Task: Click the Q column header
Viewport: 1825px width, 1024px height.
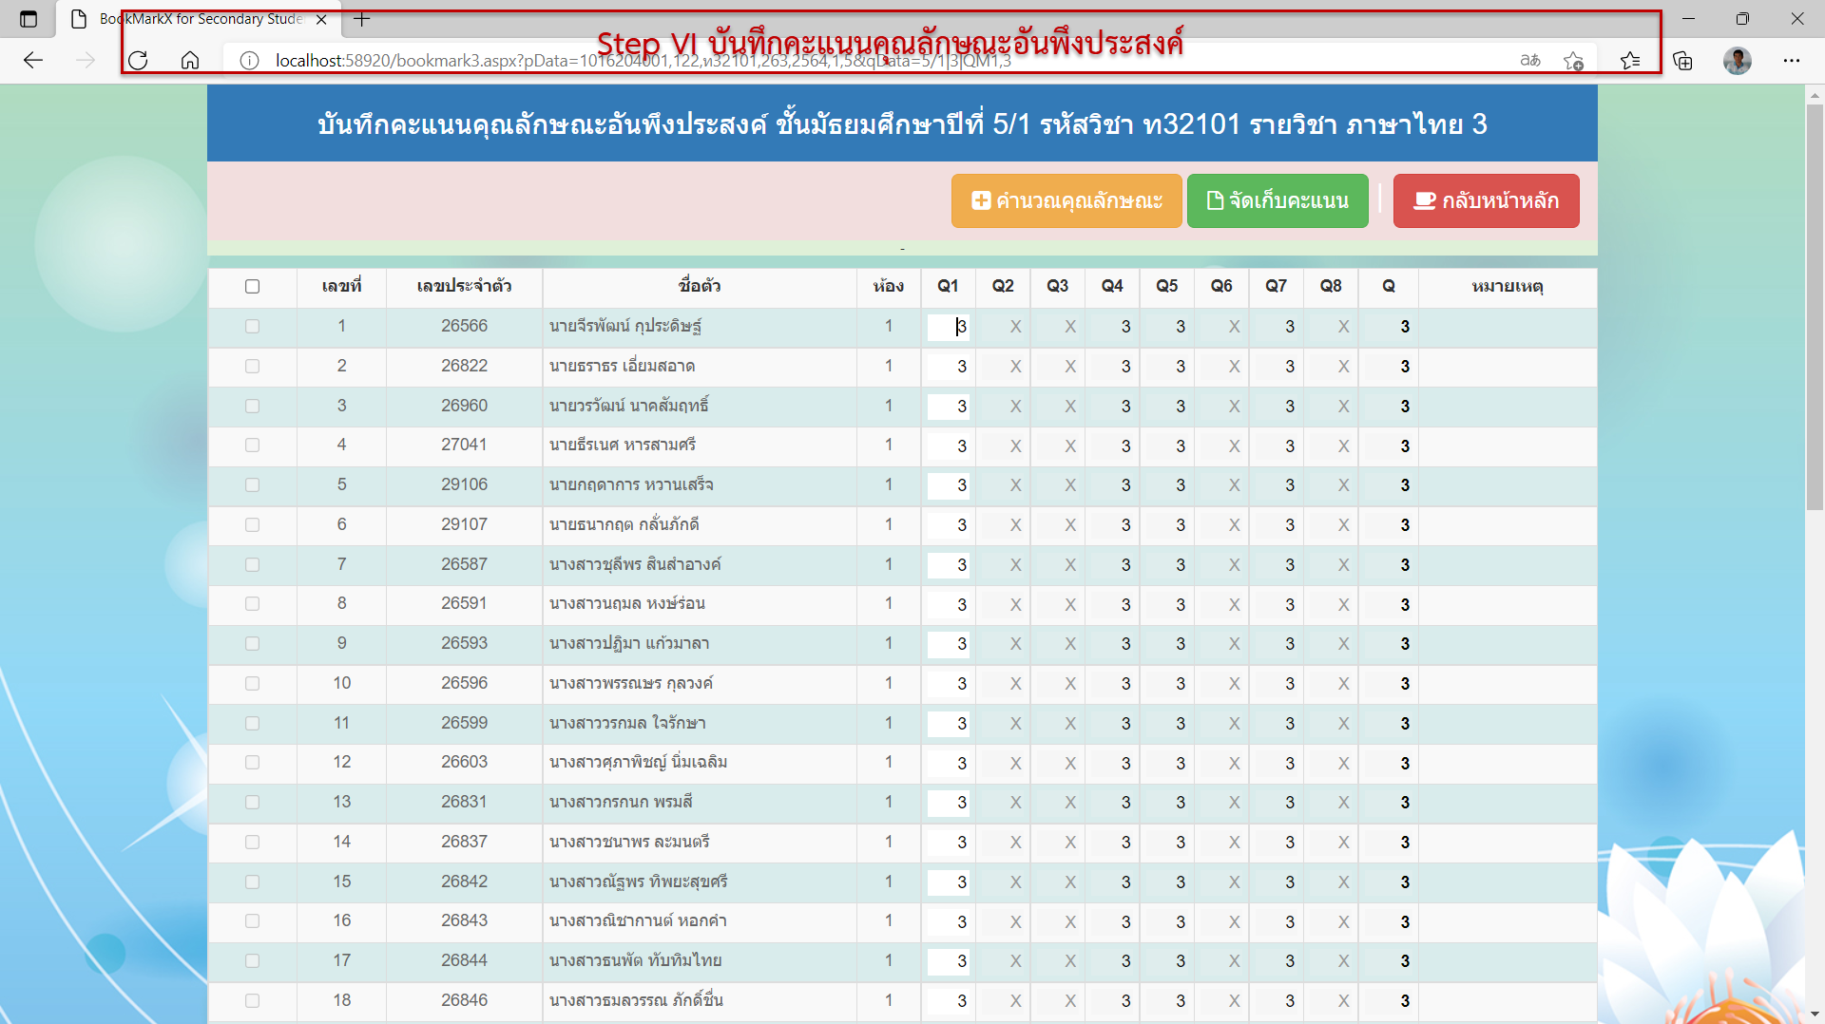Action: [x=1389, y=286]
